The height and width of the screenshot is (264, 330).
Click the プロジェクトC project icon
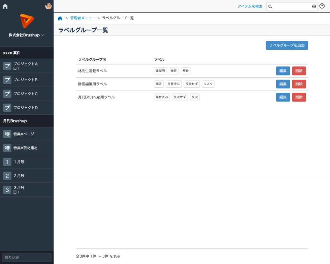click(x=7, y=94)
